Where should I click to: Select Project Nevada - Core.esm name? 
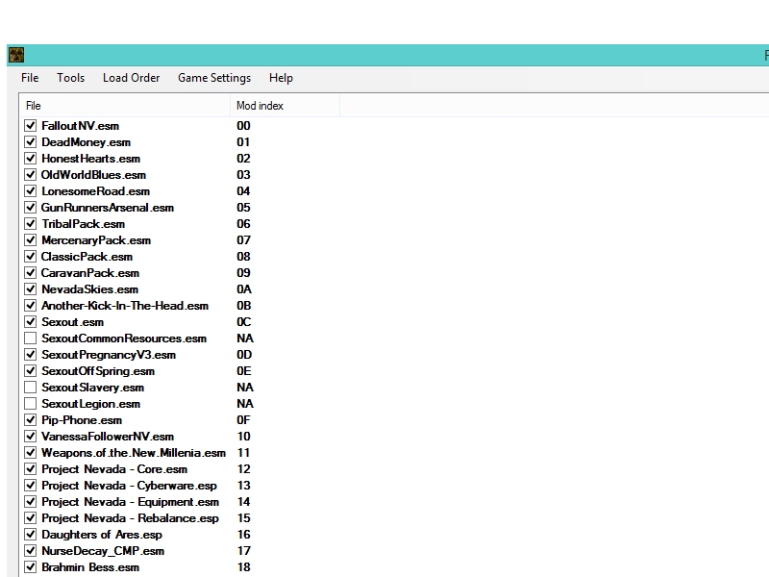coord(114,469)
